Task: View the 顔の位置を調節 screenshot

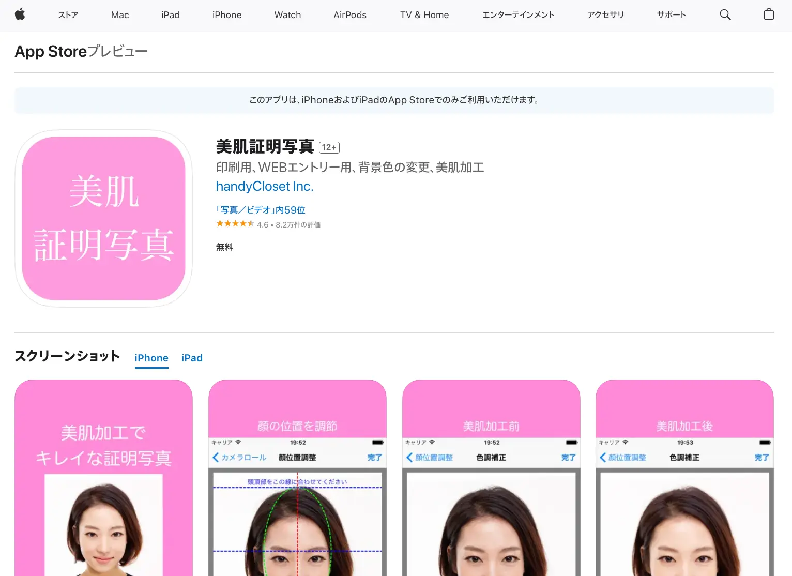Action: 297,478
